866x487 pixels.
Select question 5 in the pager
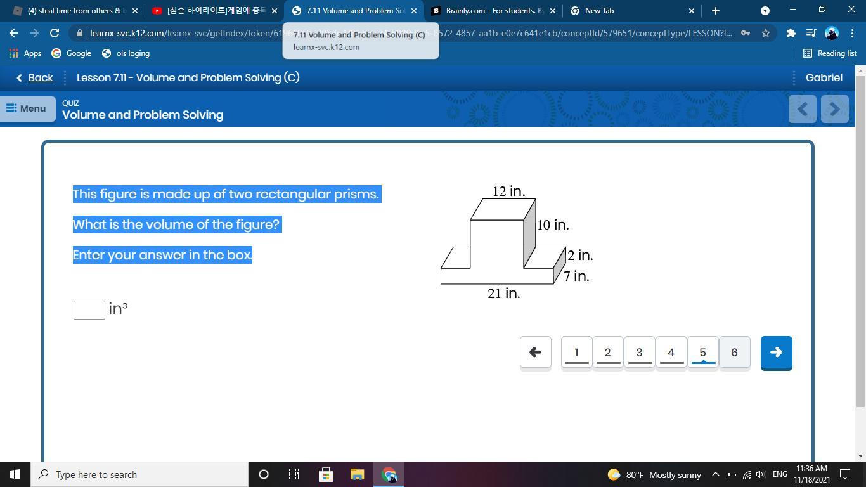[x=703, y=352]
